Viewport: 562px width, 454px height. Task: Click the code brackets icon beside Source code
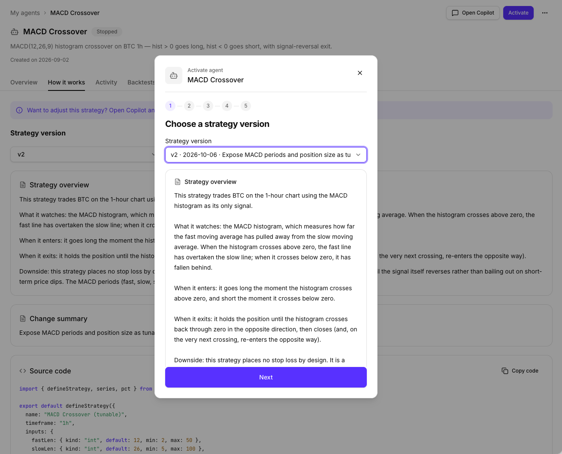[x=23, y=371]
